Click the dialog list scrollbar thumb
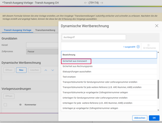Screen dimensions: 162x123 coord(158,89)
